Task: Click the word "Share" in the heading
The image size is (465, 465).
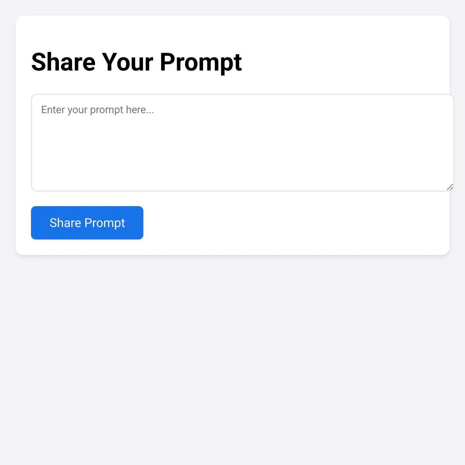Action: 63,62
